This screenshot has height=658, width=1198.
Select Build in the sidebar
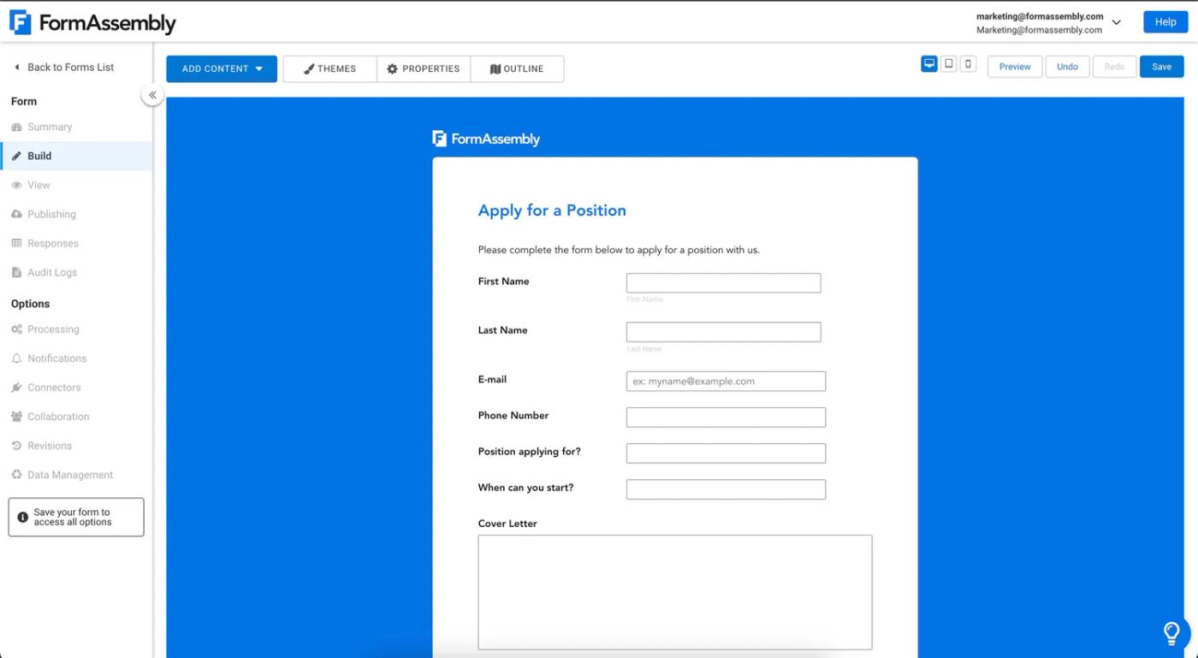click(x=39, y=156)
